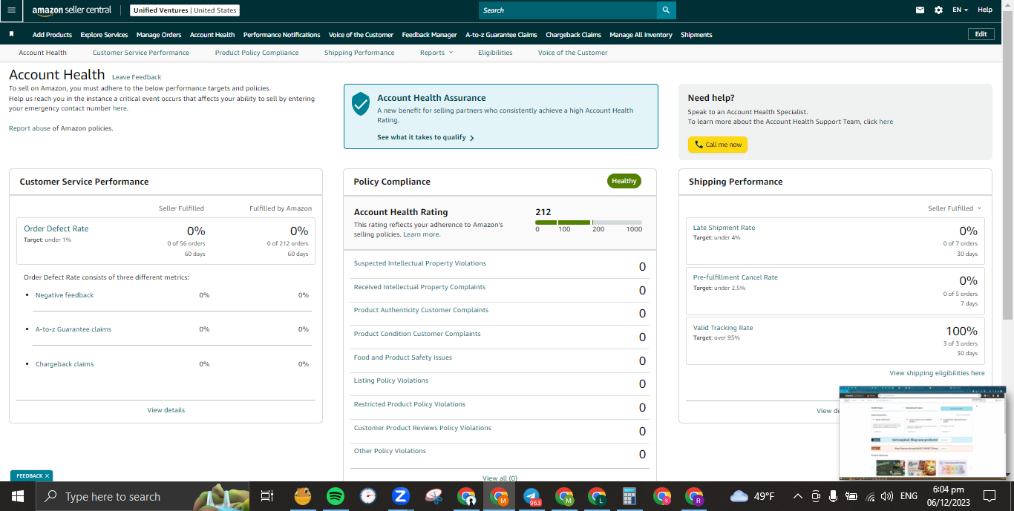Open Chargeback Claims in top bar
Viewport: 1014px width, 511px height.
(573, 35)
